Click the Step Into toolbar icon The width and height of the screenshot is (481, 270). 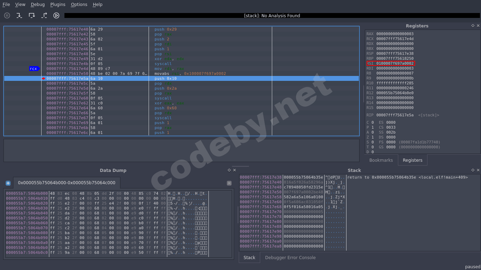pos(19,15)
